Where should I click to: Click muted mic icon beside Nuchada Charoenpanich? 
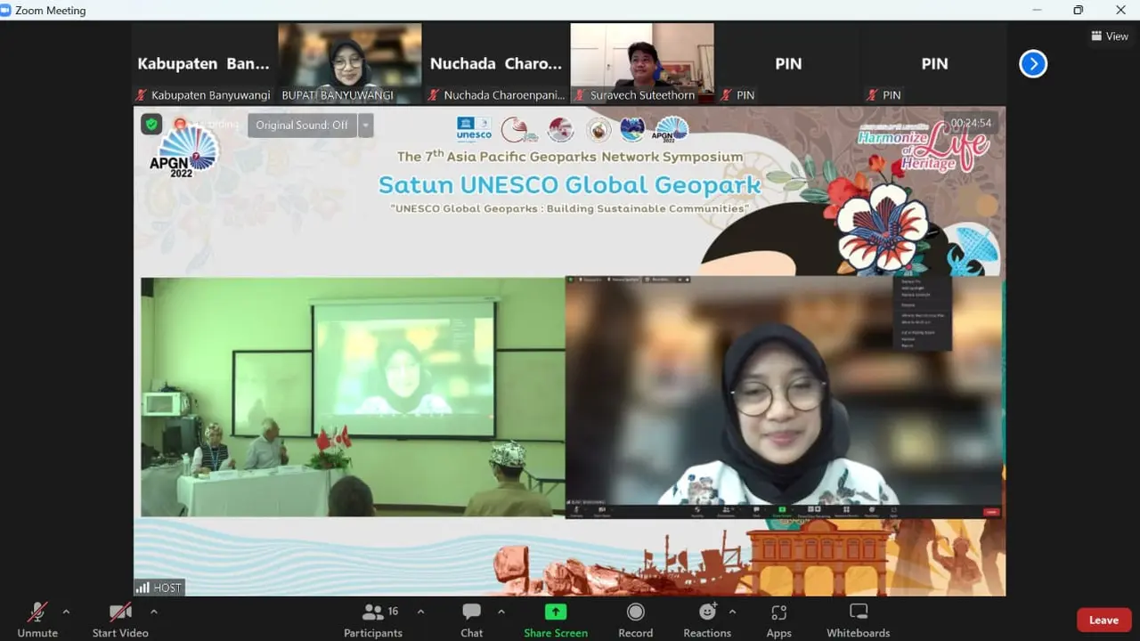[434, 95]
